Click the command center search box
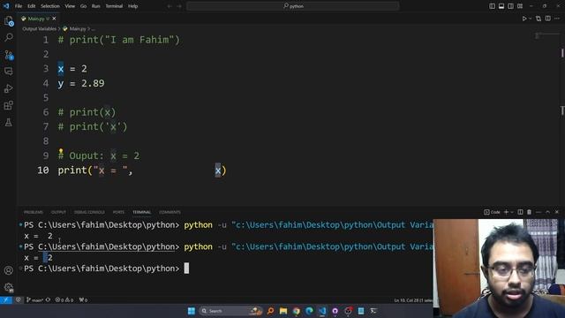Image resolution: width=565 pixels, height=318 pixels. pyautogui.click(x=293, y=6)
